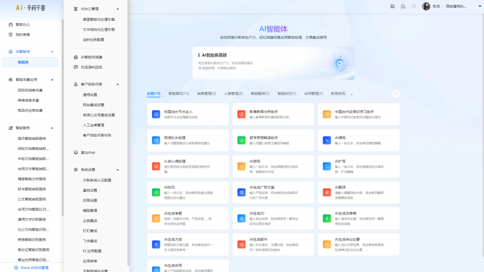Click the search icon beside category tabs
Image resolution: width=484 pixels, height=272 pixels.
click(396, 93)
